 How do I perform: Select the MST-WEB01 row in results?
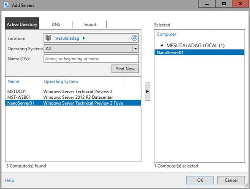tap(73, 97)
